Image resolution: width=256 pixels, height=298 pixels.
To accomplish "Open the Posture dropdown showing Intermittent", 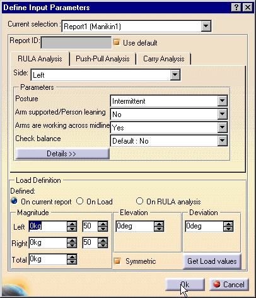I will 223,101.
